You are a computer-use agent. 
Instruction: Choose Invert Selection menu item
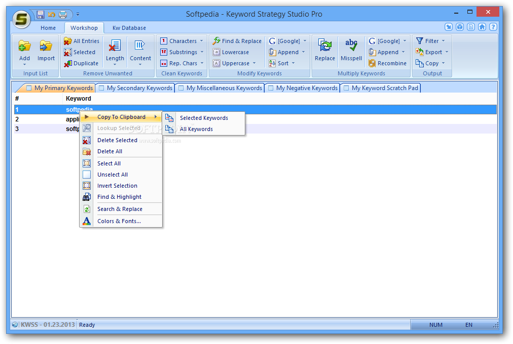(x=121, y=186)
